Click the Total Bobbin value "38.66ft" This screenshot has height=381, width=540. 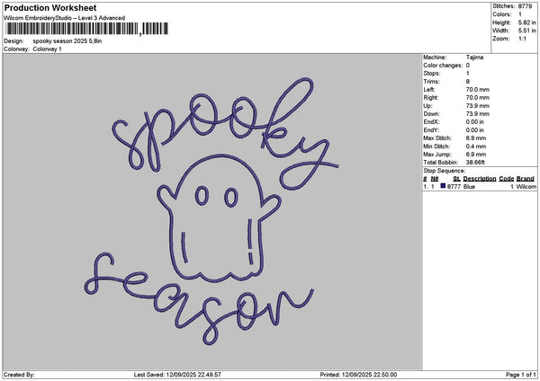click(475, 163)
